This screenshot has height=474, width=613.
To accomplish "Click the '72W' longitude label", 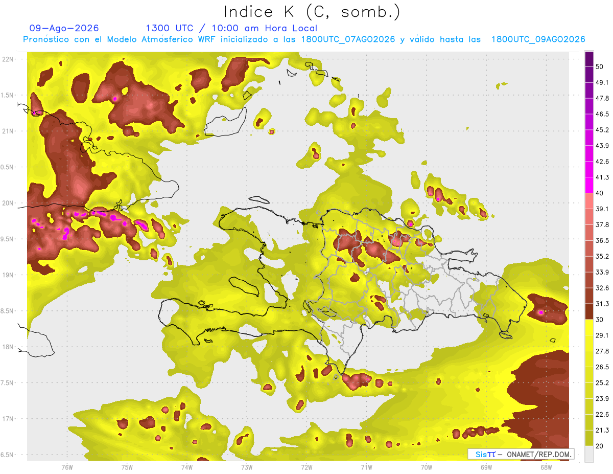I will tap(306, 467).
